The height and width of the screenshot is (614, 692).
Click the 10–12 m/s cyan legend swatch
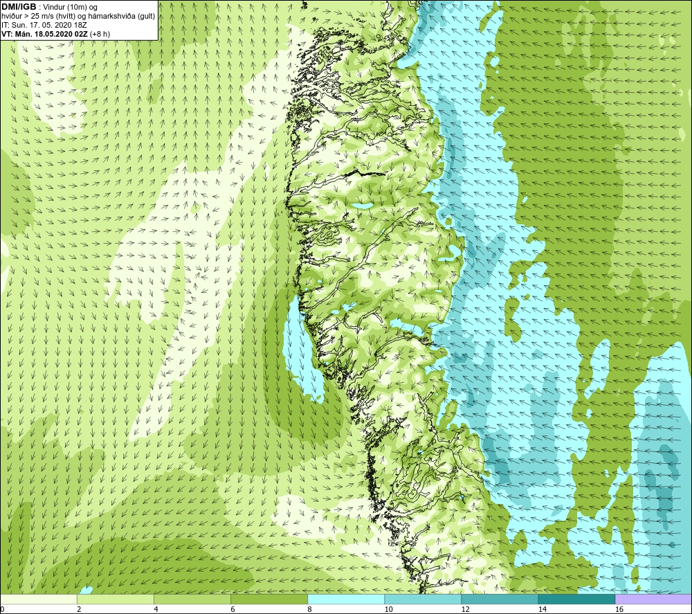423,599
